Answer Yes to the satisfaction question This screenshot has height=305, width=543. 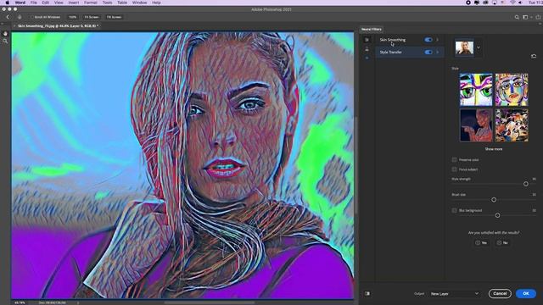(481, 243)
